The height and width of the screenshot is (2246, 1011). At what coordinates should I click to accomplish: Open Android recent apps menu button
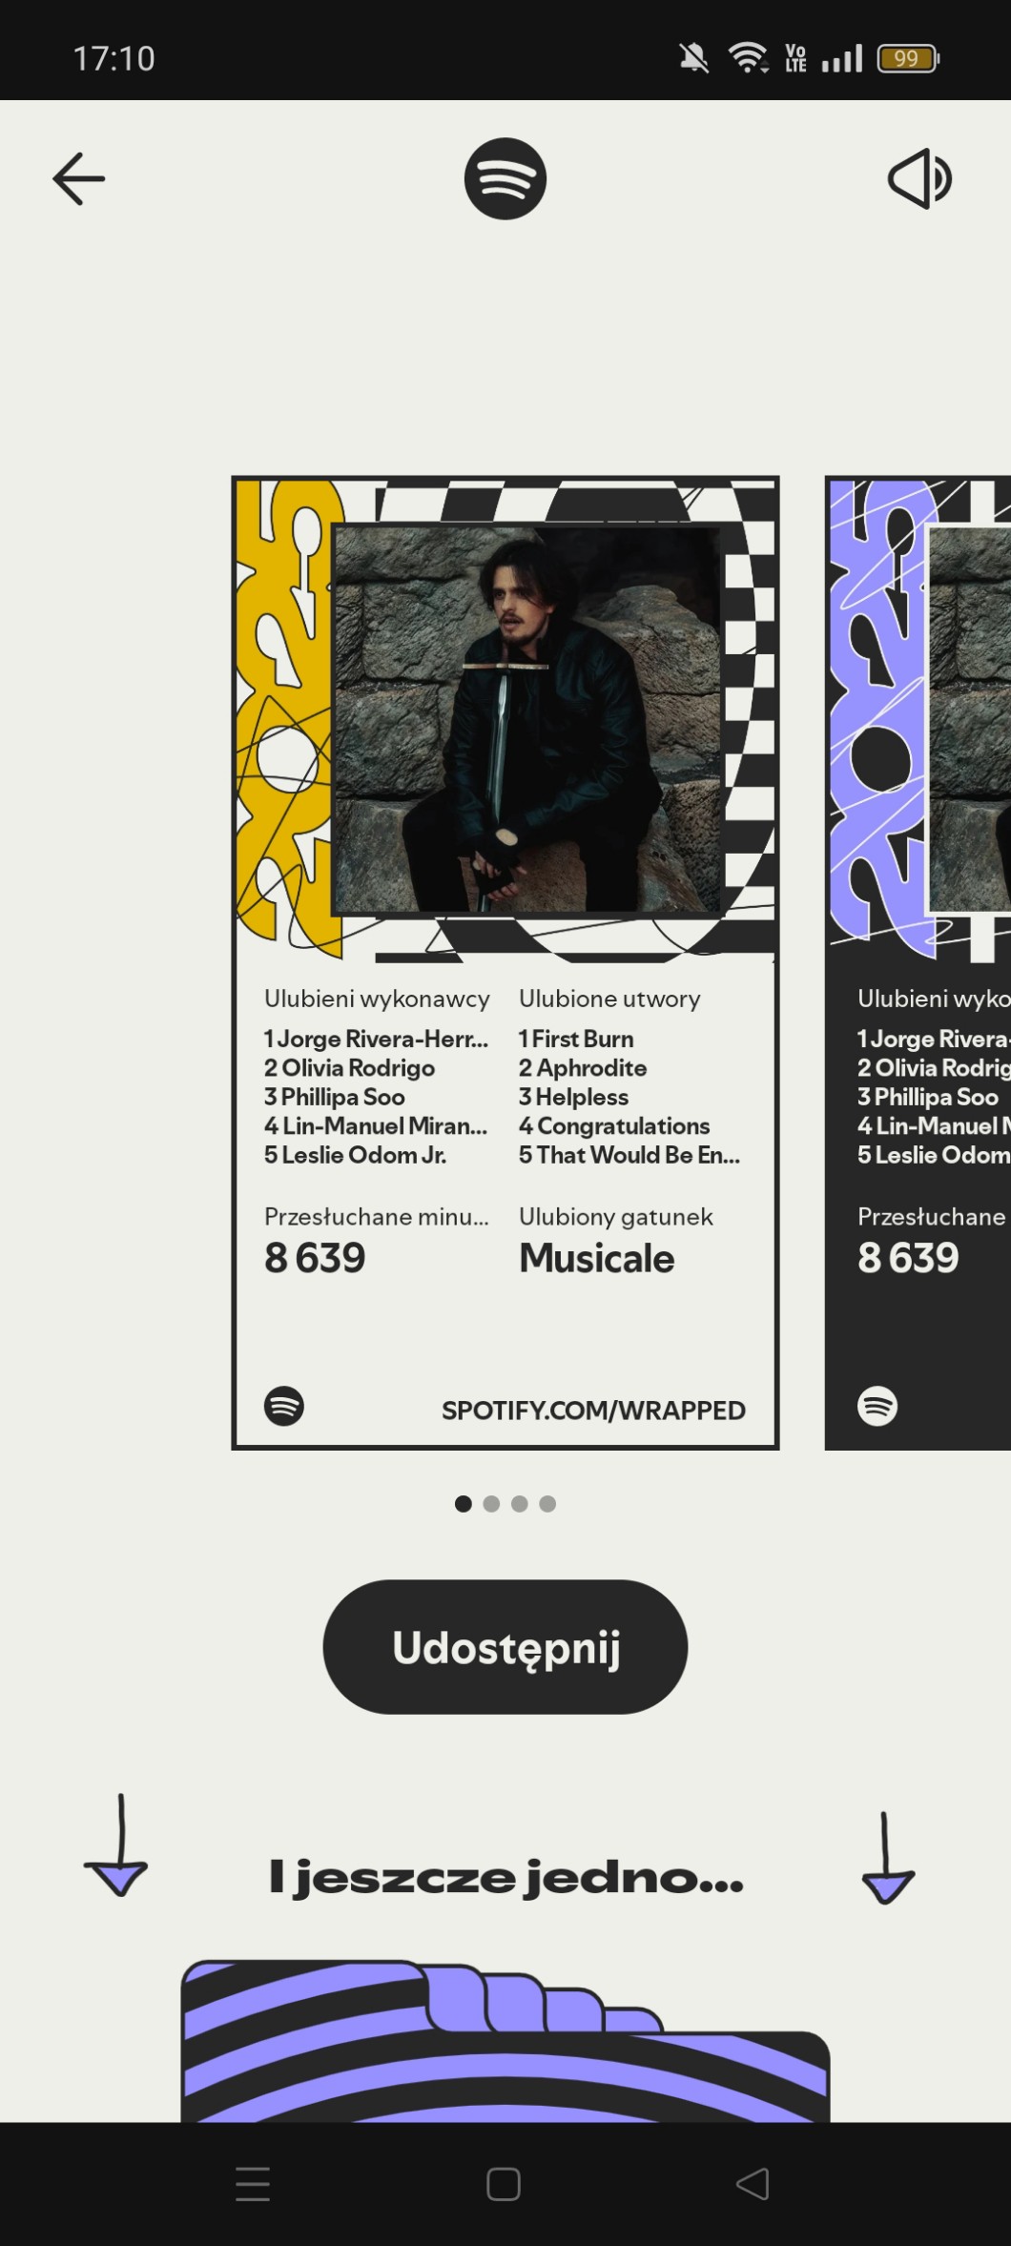point(253,2184)
